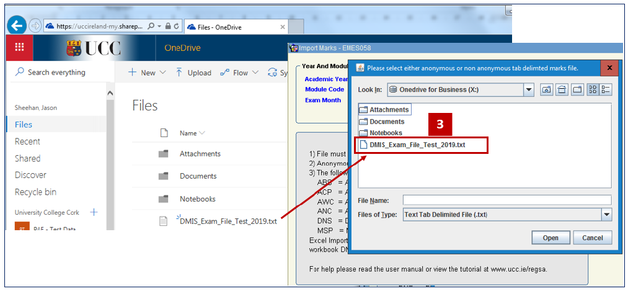This screenshot has width=628, height=291.
Task: Click the browser back arrow button
Action: point(17,26)
